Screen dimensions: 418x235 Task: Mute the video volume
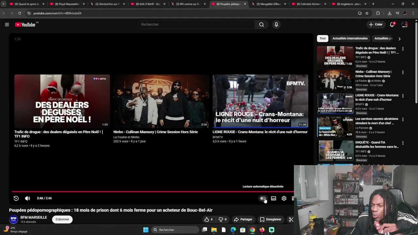[x=27, y=198]
